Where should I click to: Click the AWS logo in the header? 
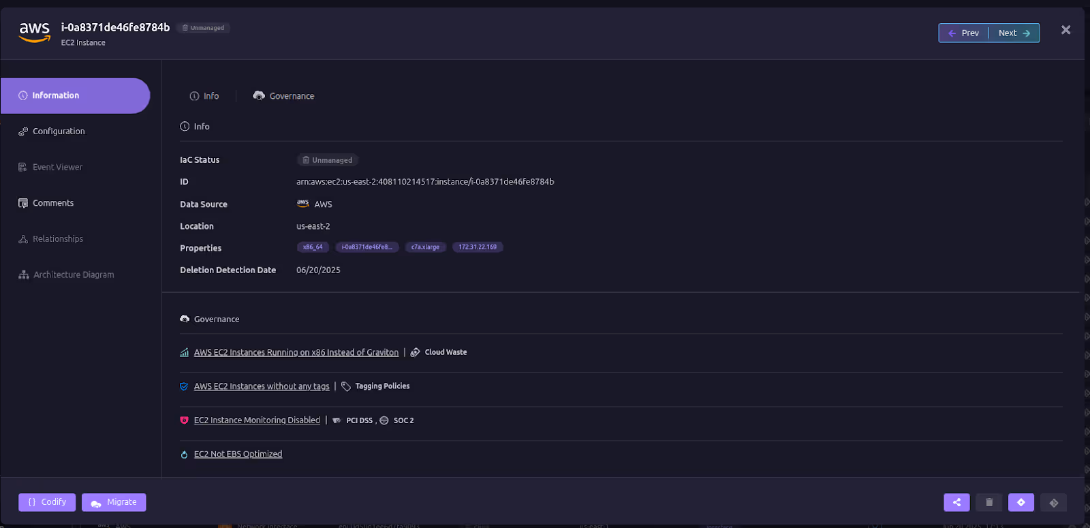coord(34,31)
